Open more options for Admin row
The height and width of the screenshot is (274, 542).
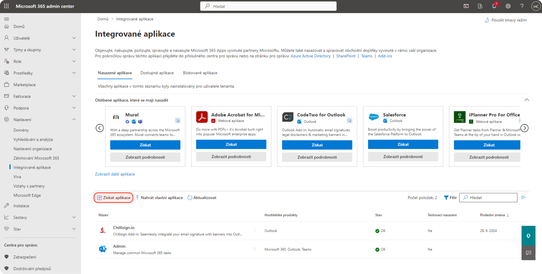255,249
